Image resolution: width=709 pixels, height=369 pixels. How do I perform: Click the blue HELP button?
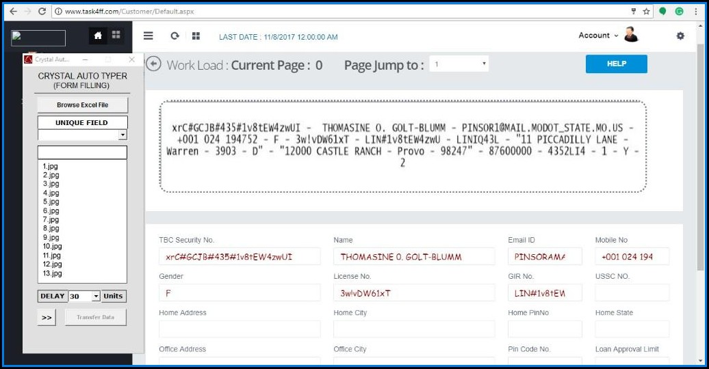coord(616,64)
